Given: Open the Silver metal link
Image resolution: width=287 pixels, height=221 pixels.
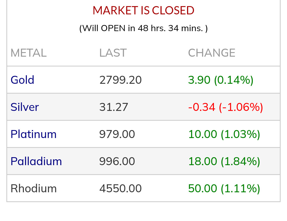Looking at the screenshot, I should click(x=25, y=107).
